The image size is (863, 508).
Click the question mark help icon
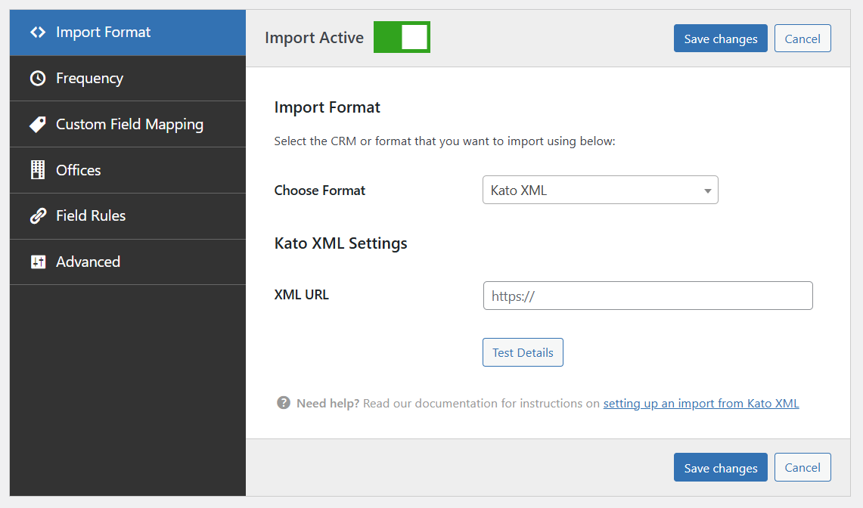point(284,403)
